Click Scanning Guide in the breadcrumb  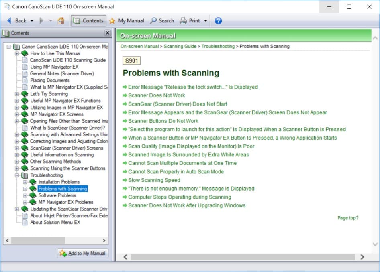click(180, 47)
